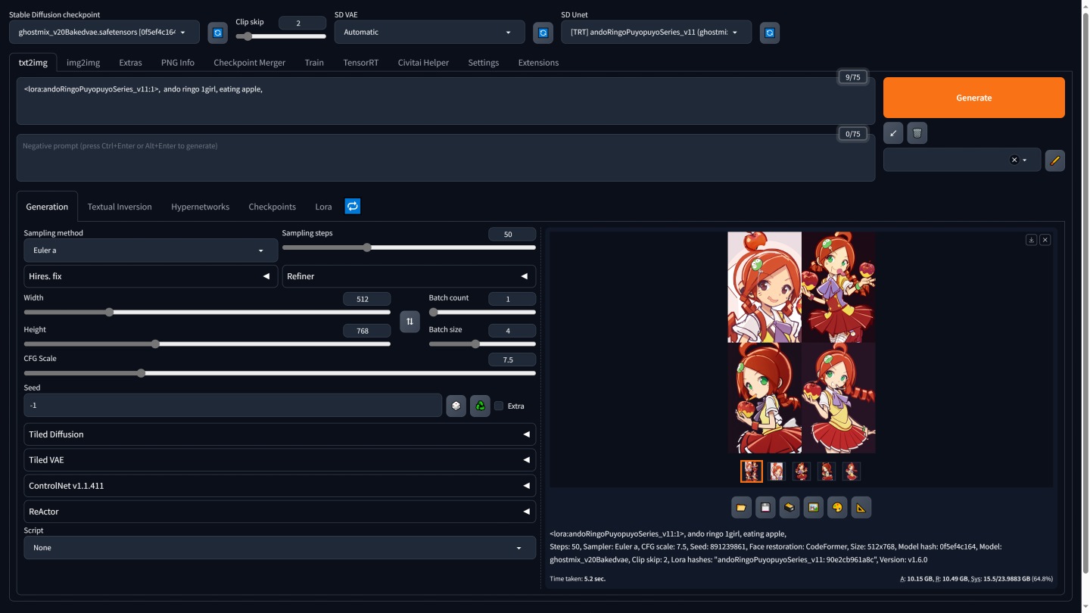1090x613 pixels.
Task: Expand the ControlNet v1.1.411 section
Action: click(279, 486)
